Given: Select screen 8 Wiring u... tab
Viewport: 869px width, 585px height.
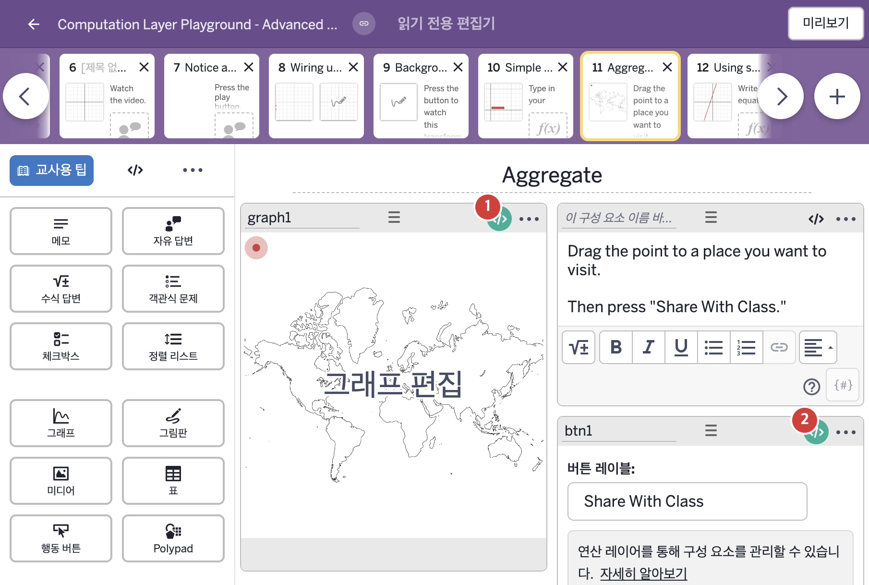Looking at the screenshot, I should tap(316, 96).
